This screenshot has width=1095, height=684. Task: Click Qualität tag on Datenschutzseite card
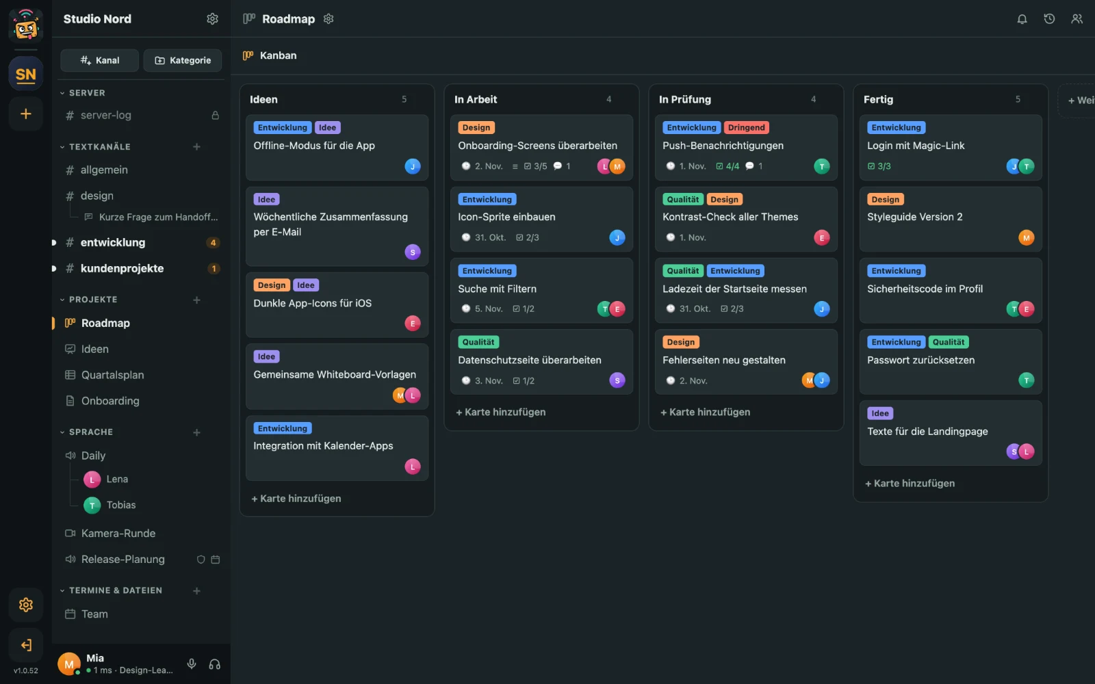tap(478, 342)
